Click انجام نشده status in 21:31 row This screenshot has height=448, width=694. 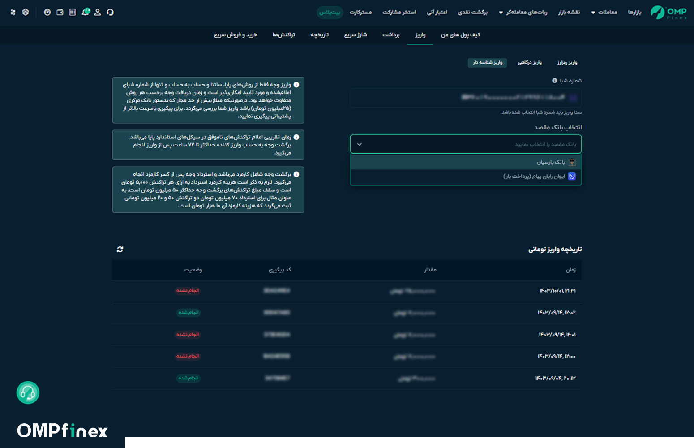(x=188, y=290)
